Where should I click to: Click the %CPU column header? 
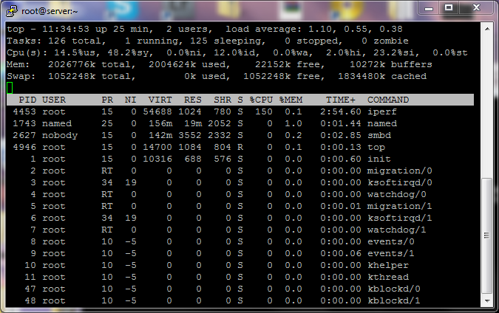(x=260, y=100)
